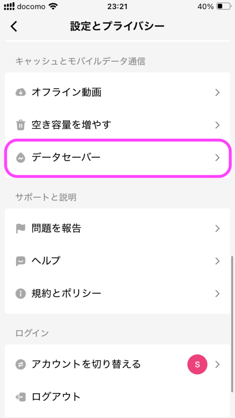This screenshot has height=418, width=235.
Task: Tap the flag icon for report problem
Action: pyautogui.click(x=20, y=229)
